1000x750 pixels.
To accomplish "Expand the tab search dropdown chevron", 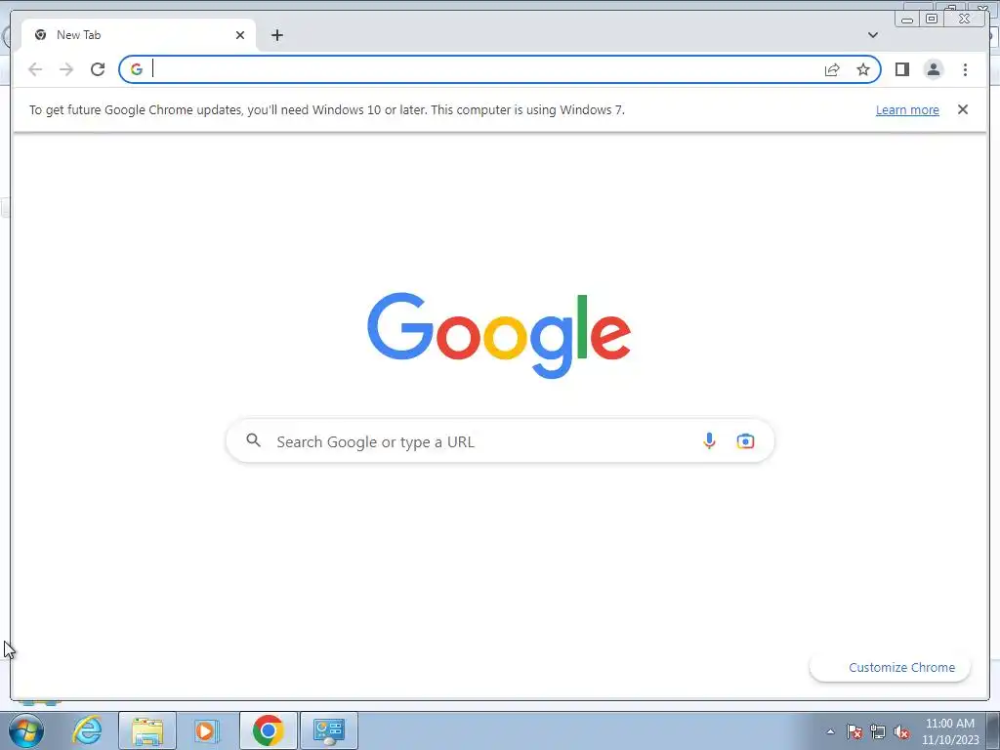I will coord(872,35).
